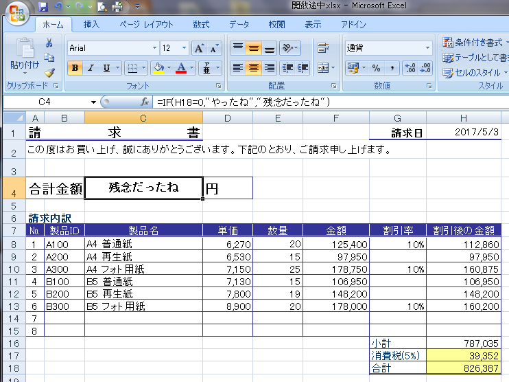Click the yellow fill color bucket

point(158,68)
